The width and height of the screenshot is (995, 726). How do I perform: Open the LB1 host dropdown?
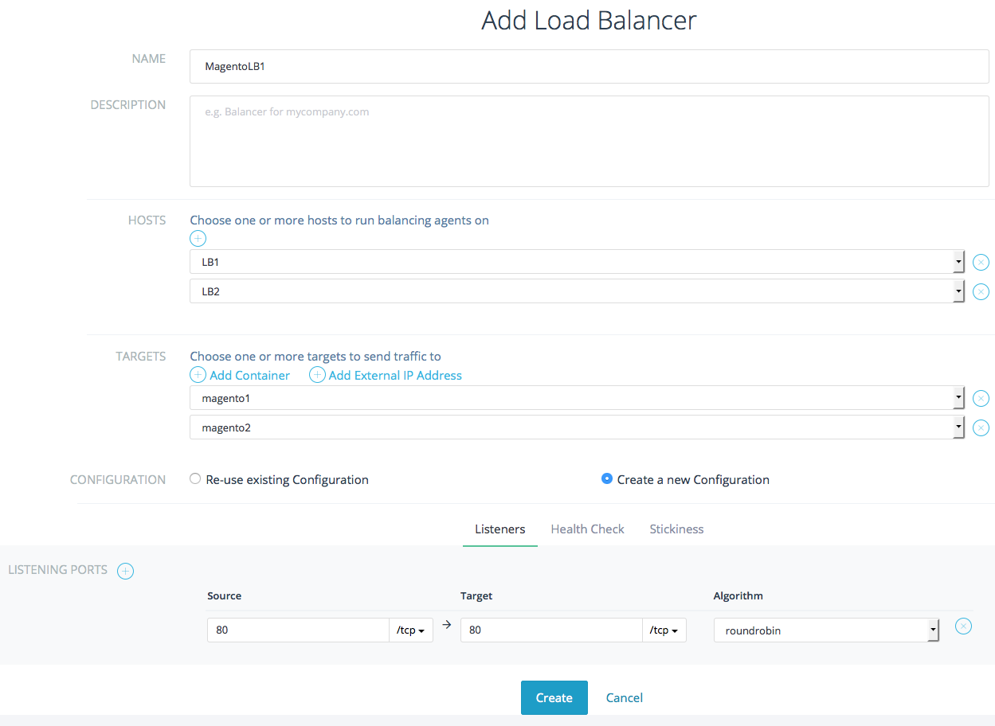577,262
